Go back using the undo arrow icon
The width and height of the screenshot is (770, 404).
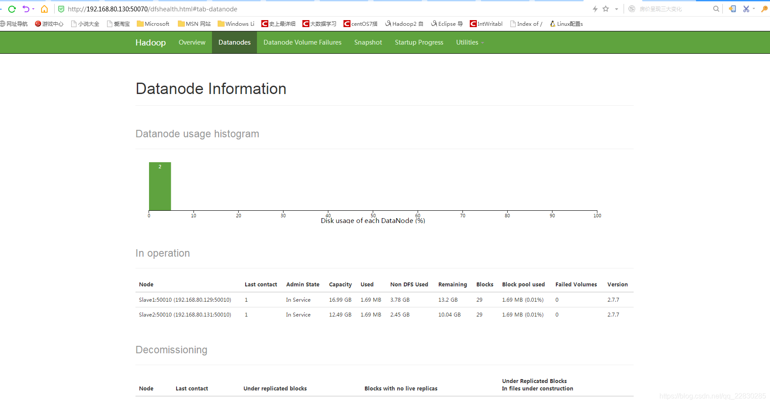pos(26,9)
